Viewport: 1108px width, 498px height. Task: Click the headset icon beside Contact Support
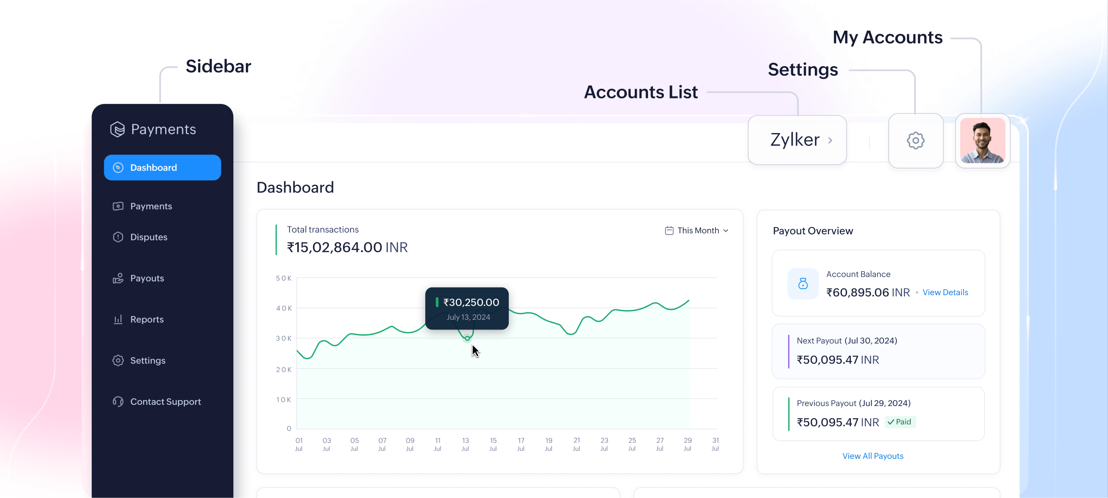[x=118, y=402]
